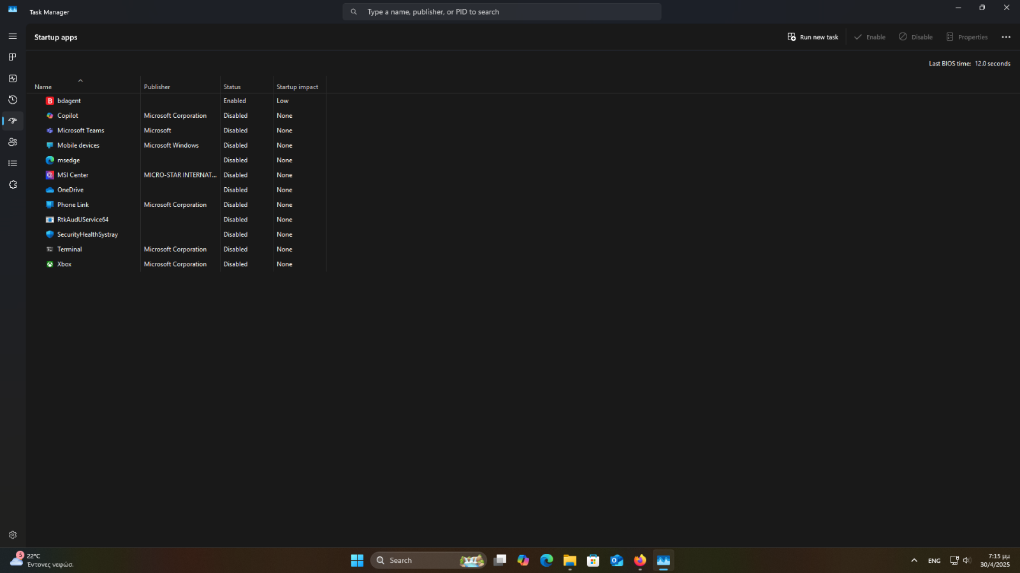Image resolution: width=1020 pixels, height=573 pixels.
Task: Open the Users page icon
Action: 13,142
